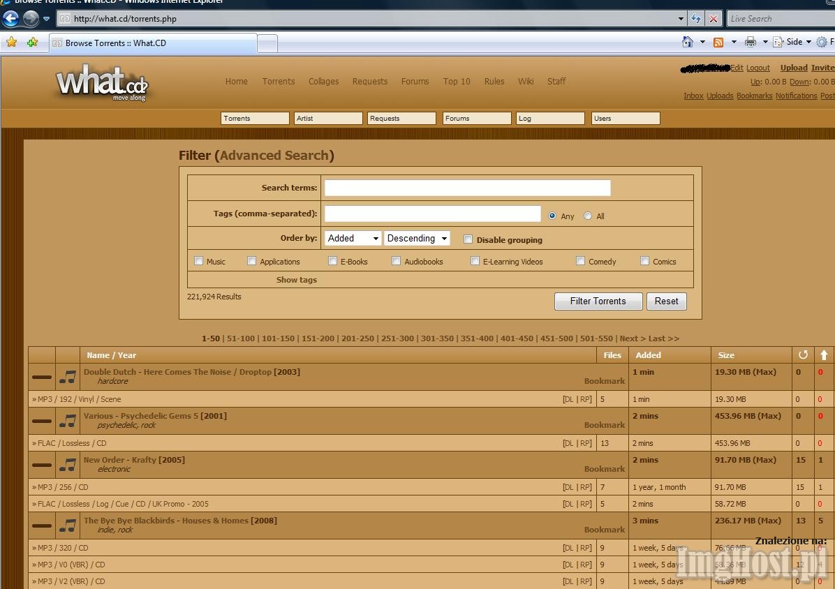The image size is (835, 589).
Task: Sort by the snatches circular arrow icon
Action: [x=803, y=355]
